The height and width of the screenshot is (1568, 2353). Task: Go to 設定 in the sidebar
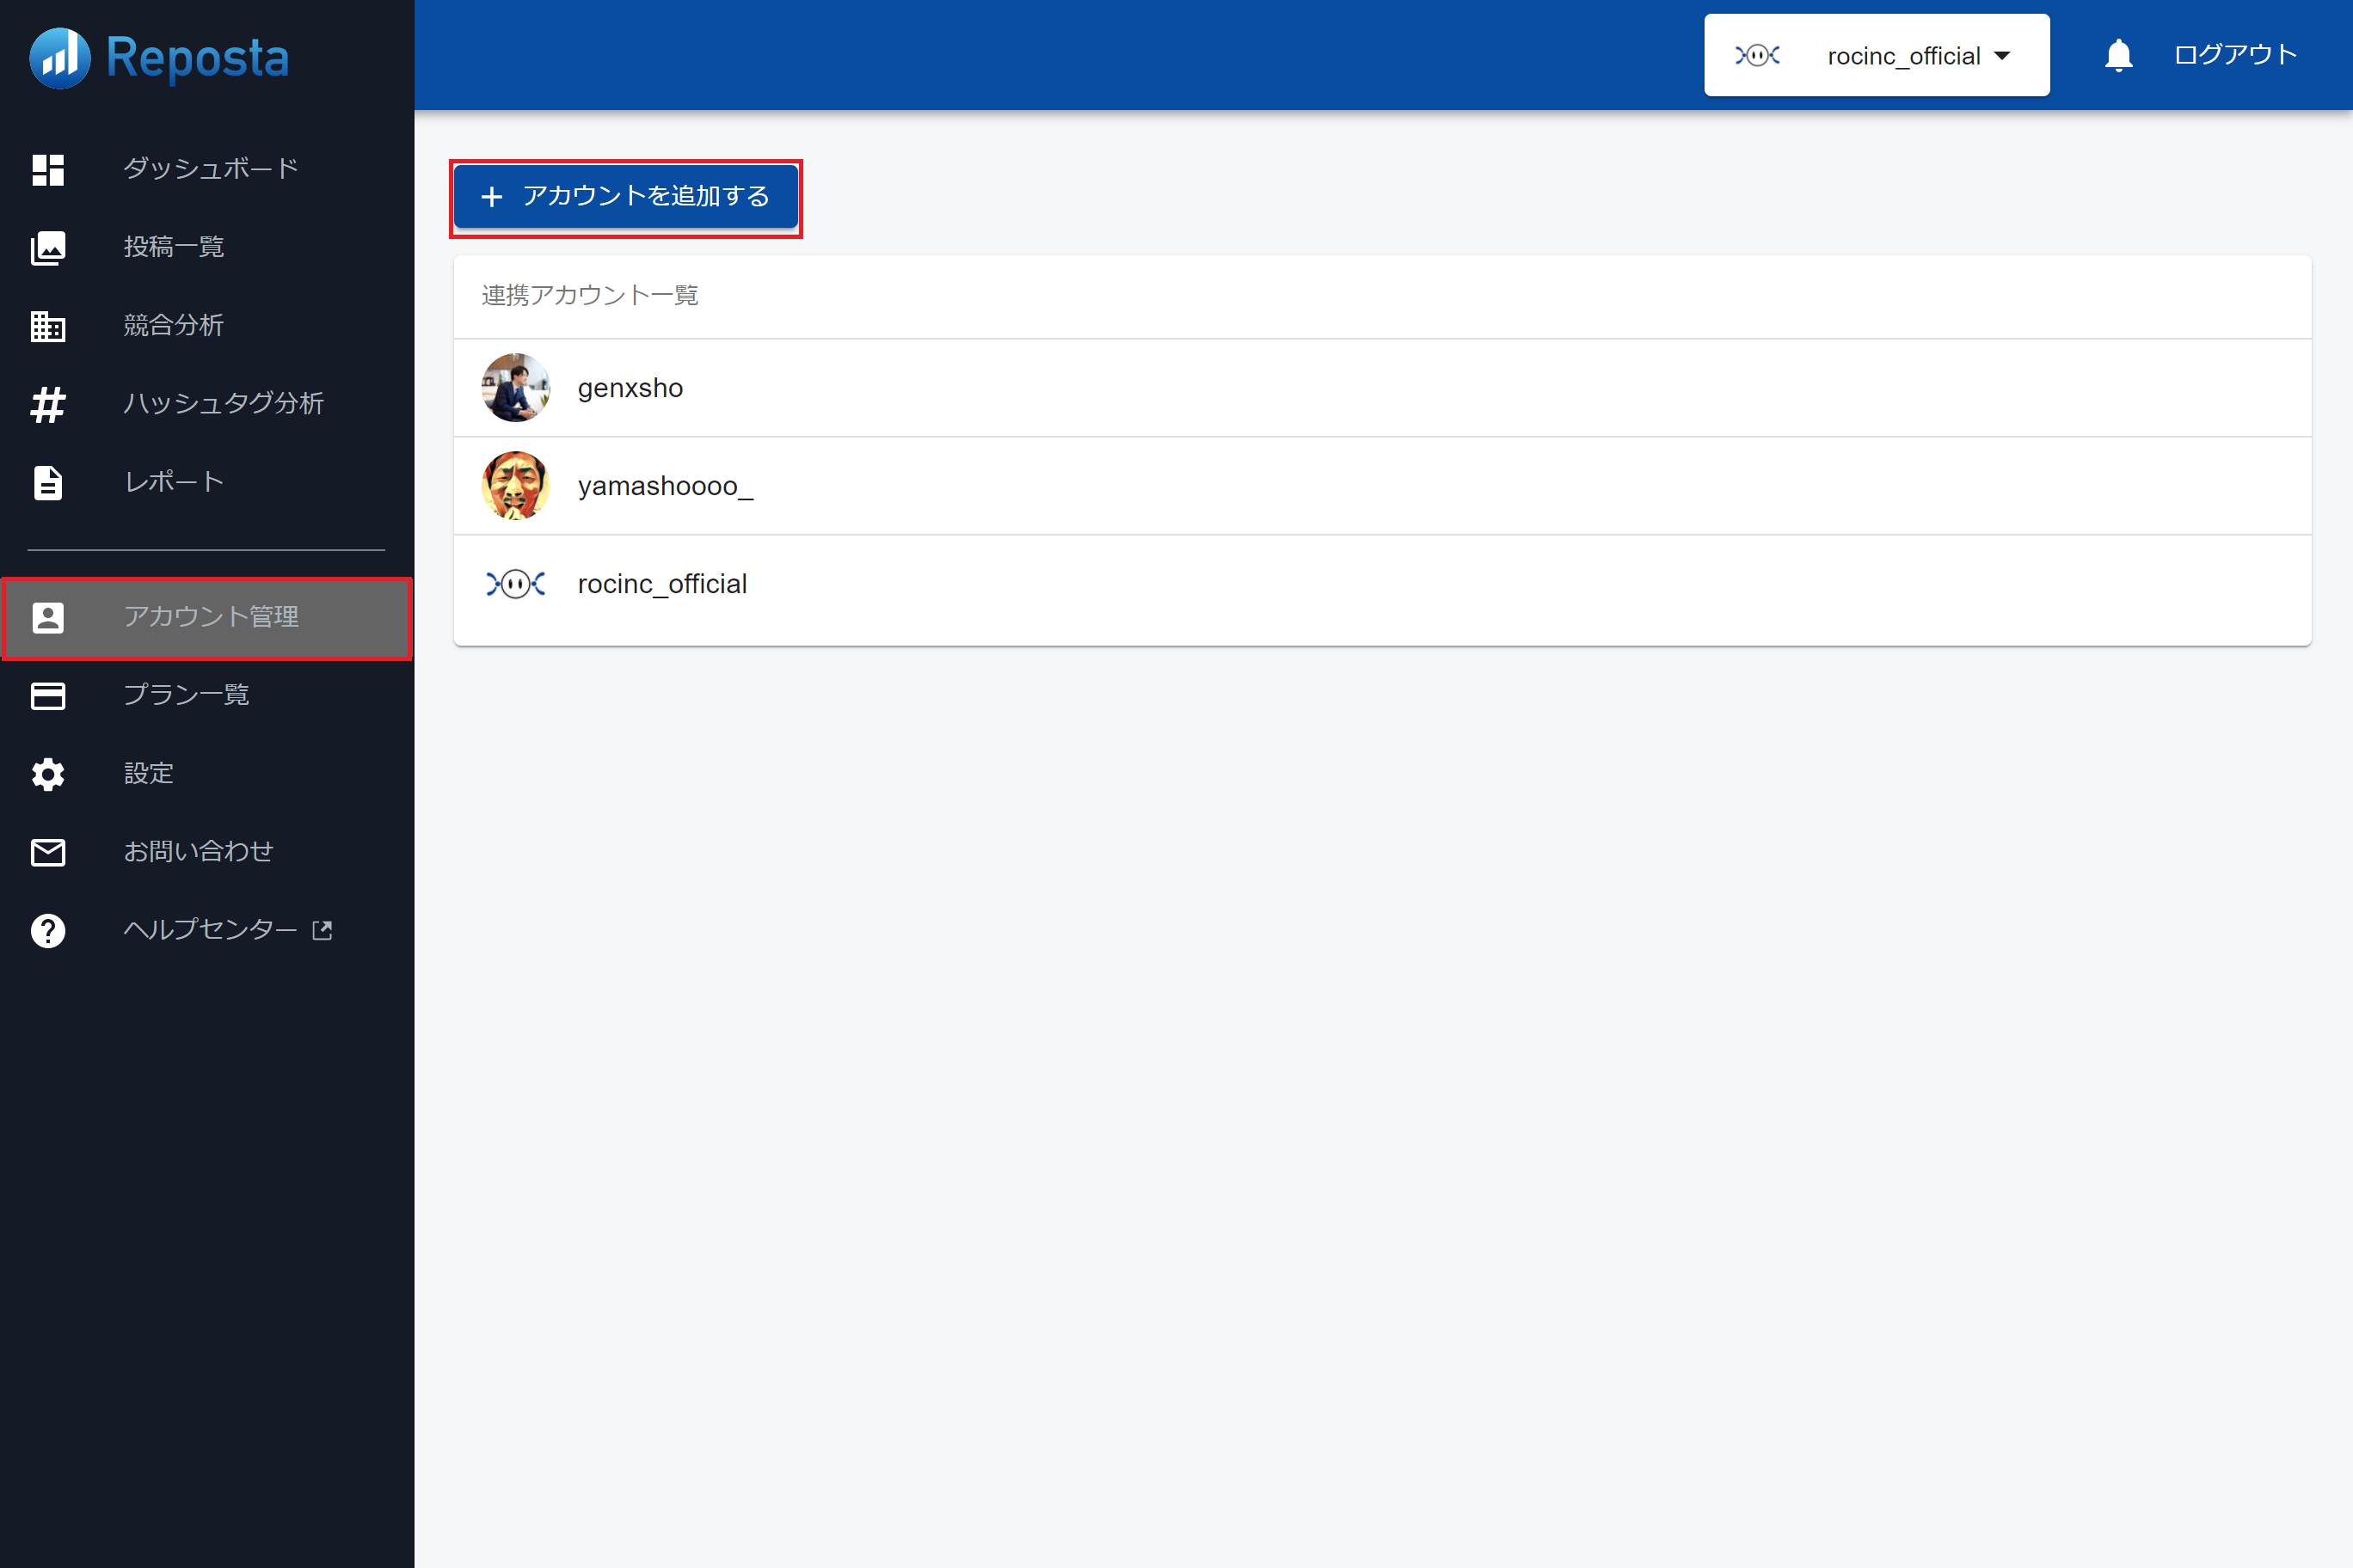pos(207,774)
